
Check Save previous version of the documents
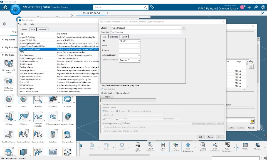tap(103, 131)
